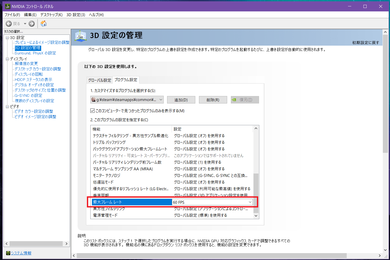Click the system information icon
Screen dimensions: 390x260
pos(8,253)
